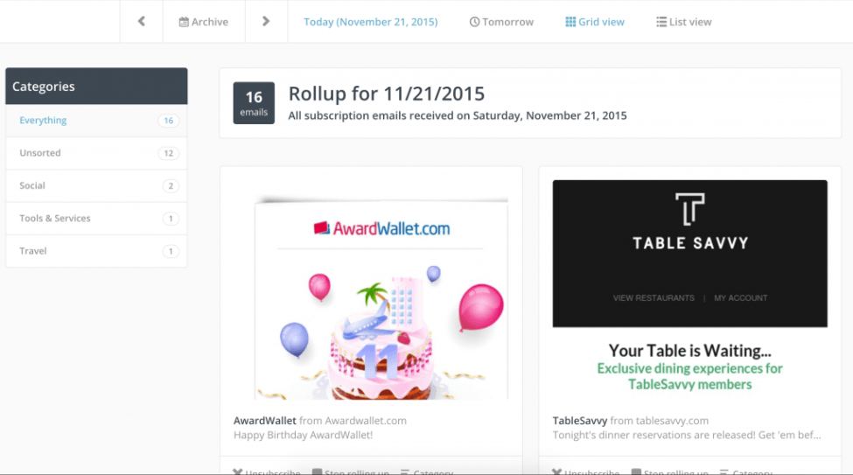Switch to Tomorrow rollup
Screen dimensions: 853x475
pos(501,22)
